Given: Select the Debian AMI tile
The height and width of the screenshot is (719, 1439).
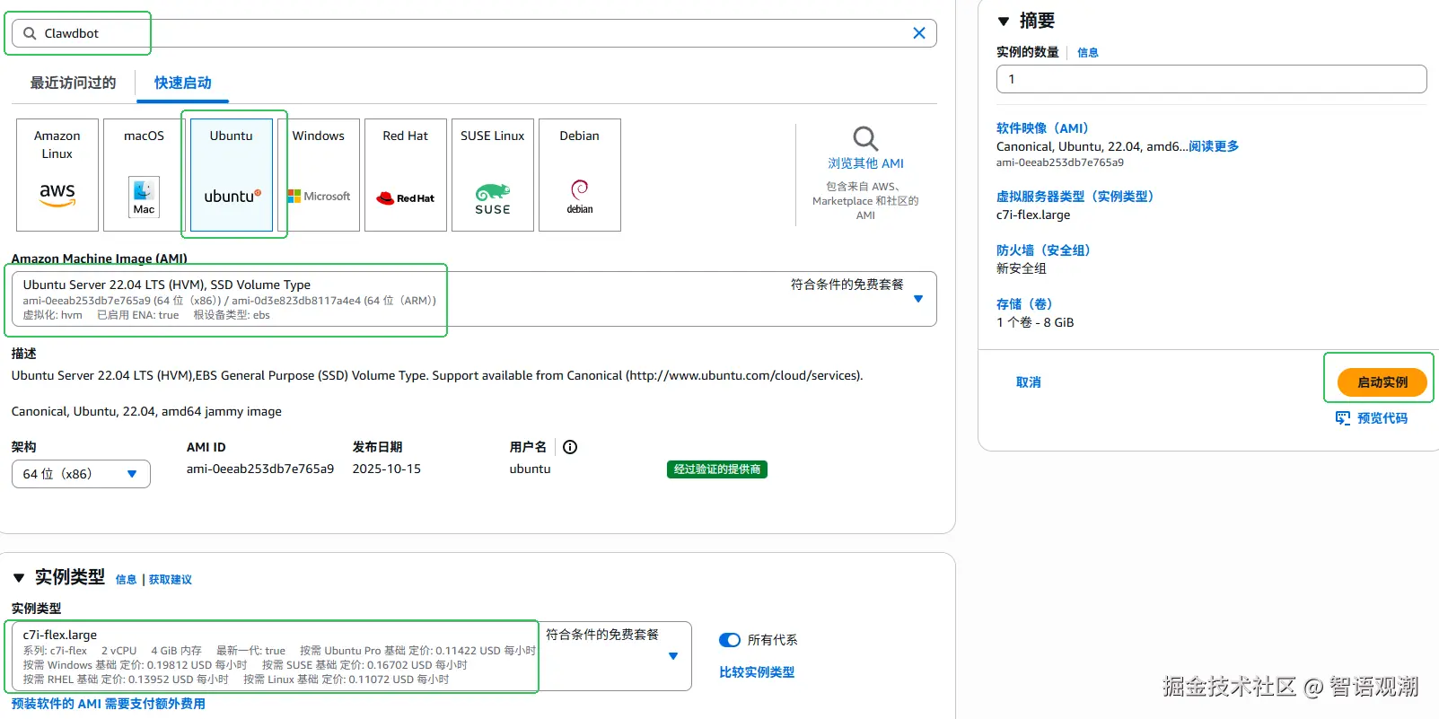Looking at the screenshot, I should tap(580, 175).
